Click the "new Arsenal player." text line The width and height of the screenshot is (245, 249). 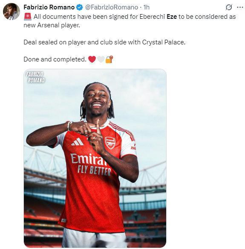pyautogui.click(x=52, y=25)
